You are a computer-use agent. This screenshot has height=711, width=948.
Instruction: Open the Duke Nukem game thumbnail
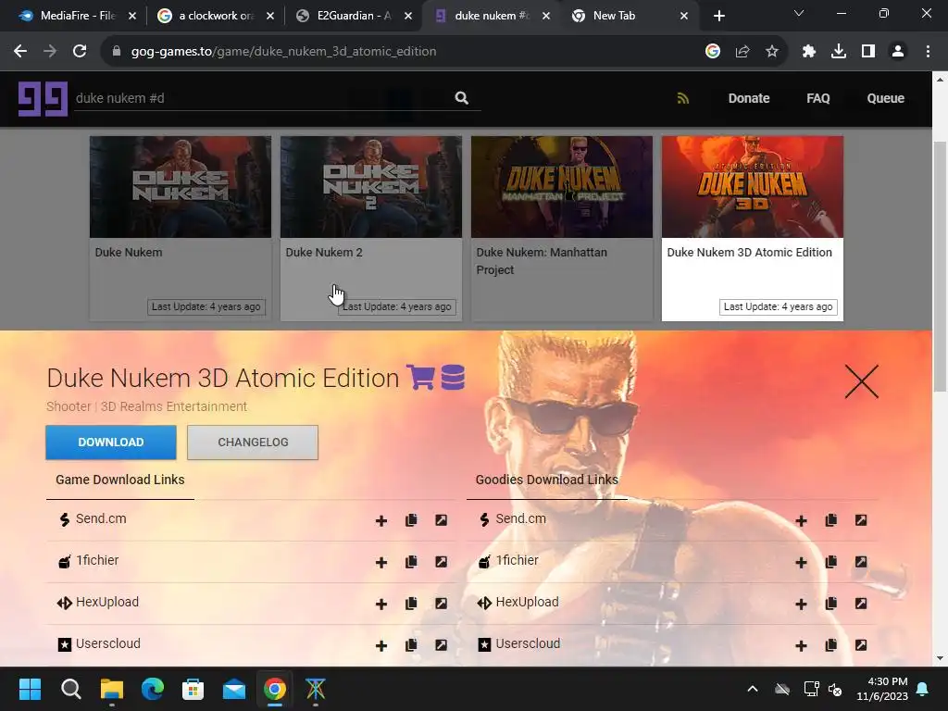click(x=181, y=187)
